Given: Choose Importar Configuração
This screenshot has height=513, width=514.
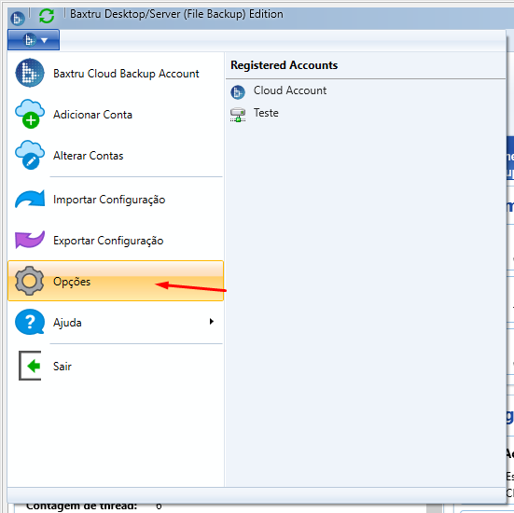Looking at the screenshot, I should (x=116, y=200).
